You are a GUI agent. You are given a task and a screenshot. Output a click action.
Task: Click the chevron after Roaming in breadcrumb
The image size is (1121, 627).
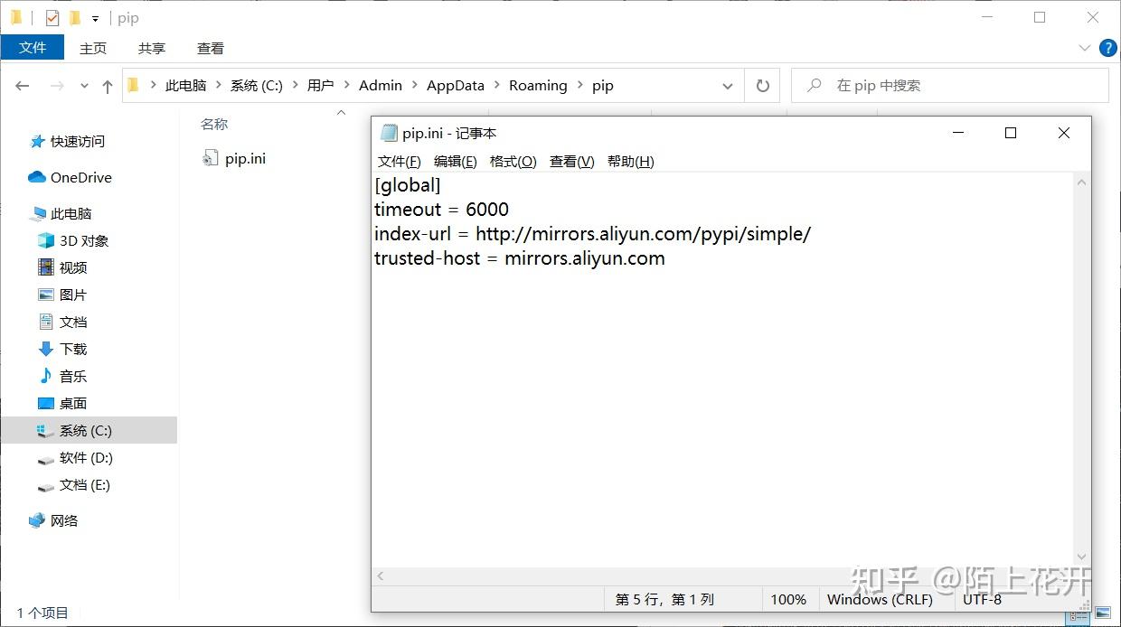tap(579, 85)
